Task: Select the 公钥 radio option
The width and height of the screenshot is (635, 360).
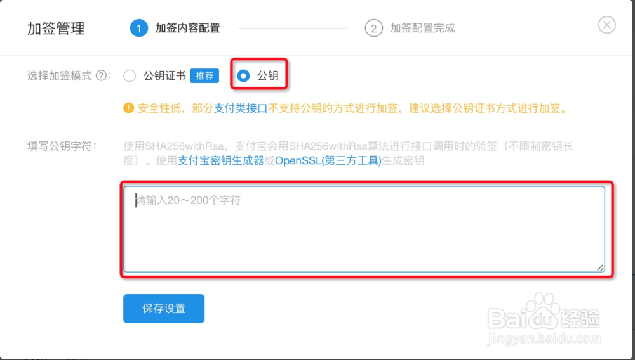Action: click(243, 76)
